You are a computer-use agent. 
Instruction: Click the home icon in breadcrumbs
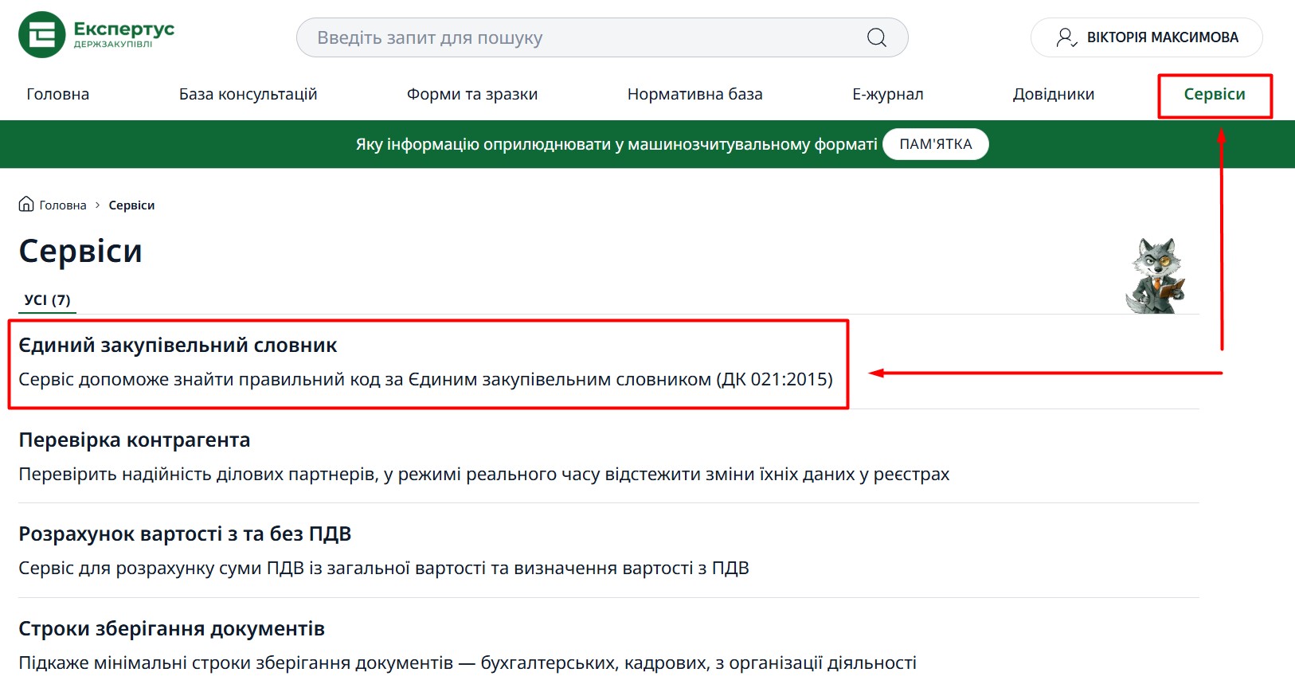click(x=26, y=205)
